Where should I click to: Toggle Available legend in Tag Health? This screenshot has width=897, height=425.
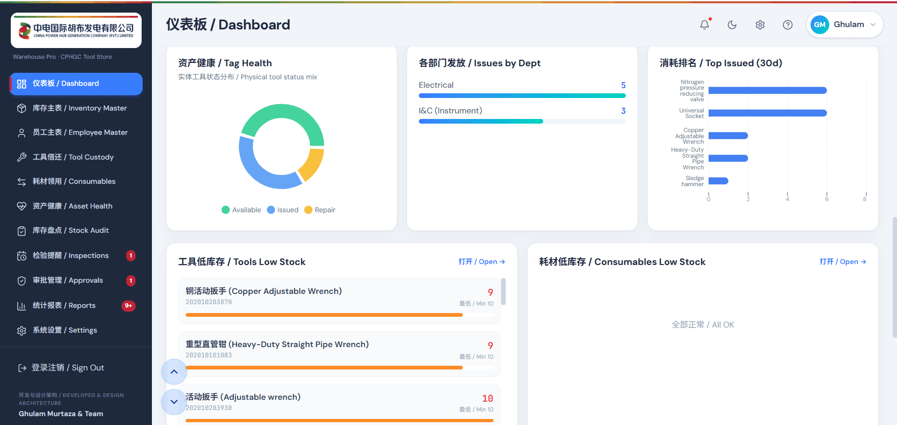click(x=241, y=210)
